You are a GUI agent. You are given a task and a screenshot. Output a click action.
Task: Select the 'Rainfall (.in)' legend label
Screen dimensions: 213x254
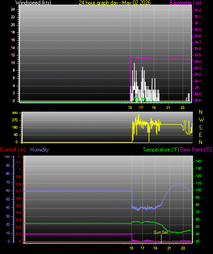13,150
